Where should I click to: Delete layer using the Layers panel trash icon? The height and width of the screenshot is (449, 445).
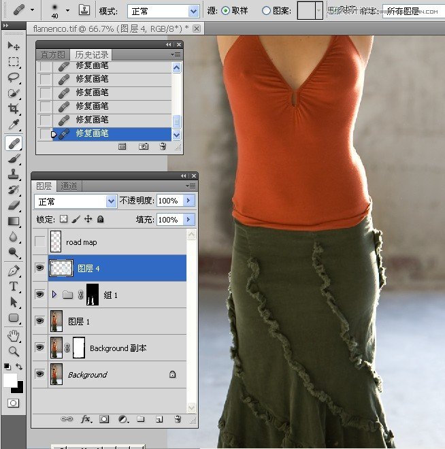(x=178, y=419)
